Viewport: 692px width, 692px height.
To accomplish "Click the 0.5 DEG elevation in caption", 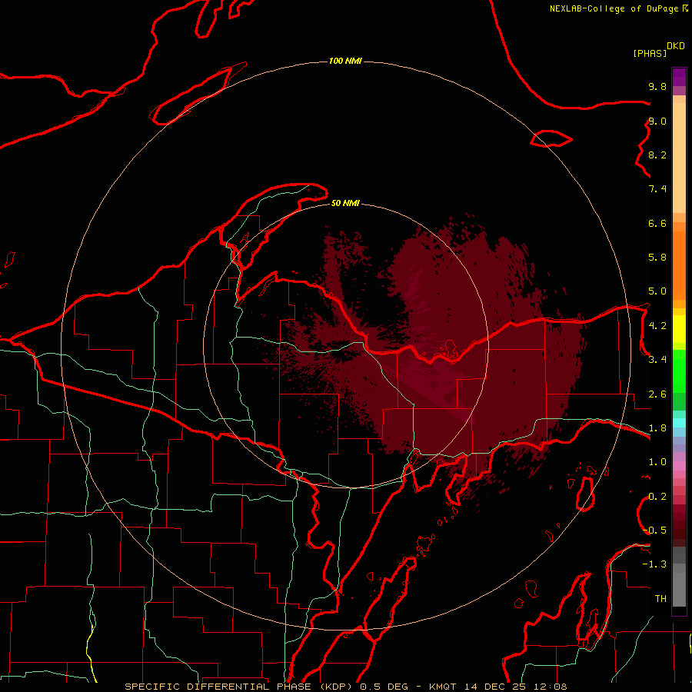I will tap(384, 687).
